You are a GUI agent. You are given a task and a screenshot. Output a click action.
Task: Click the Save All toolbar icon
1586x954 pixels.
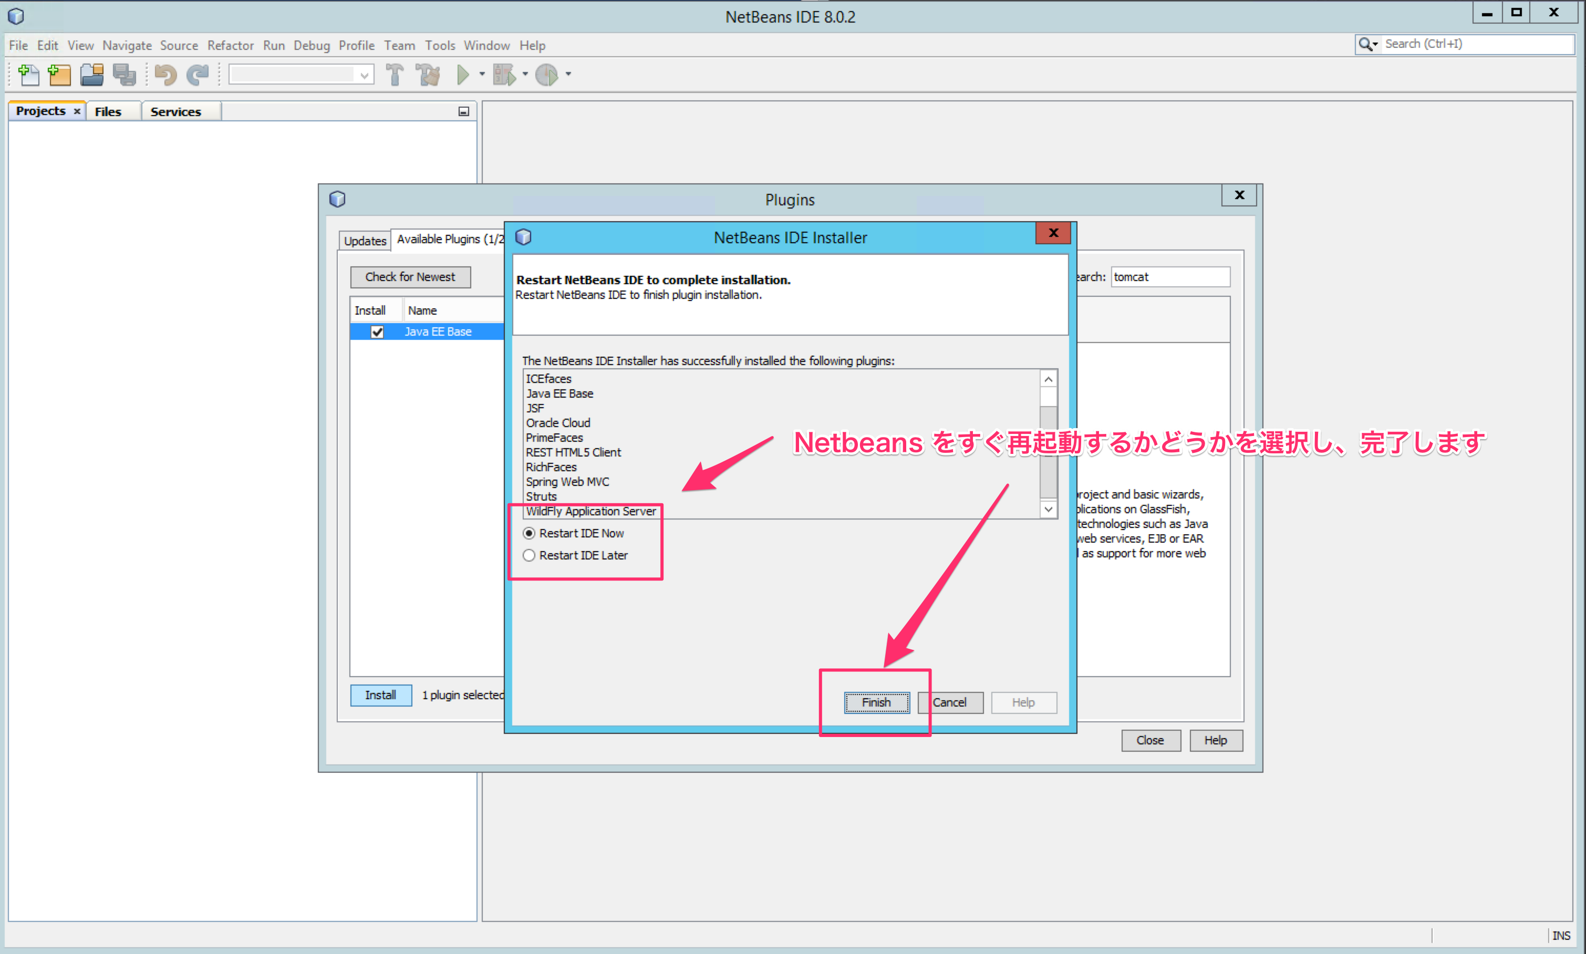pos(124,75)
